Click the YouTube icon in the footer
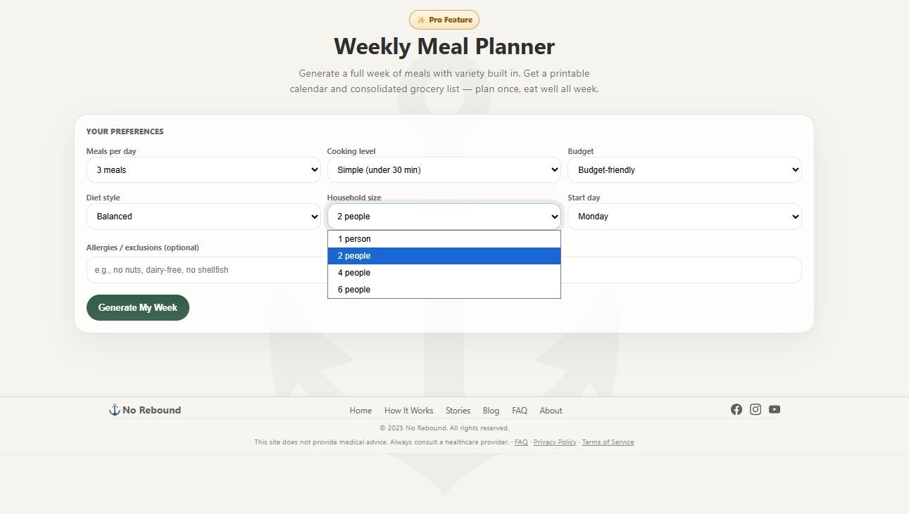909x514 pixels. tap(775, 409)
